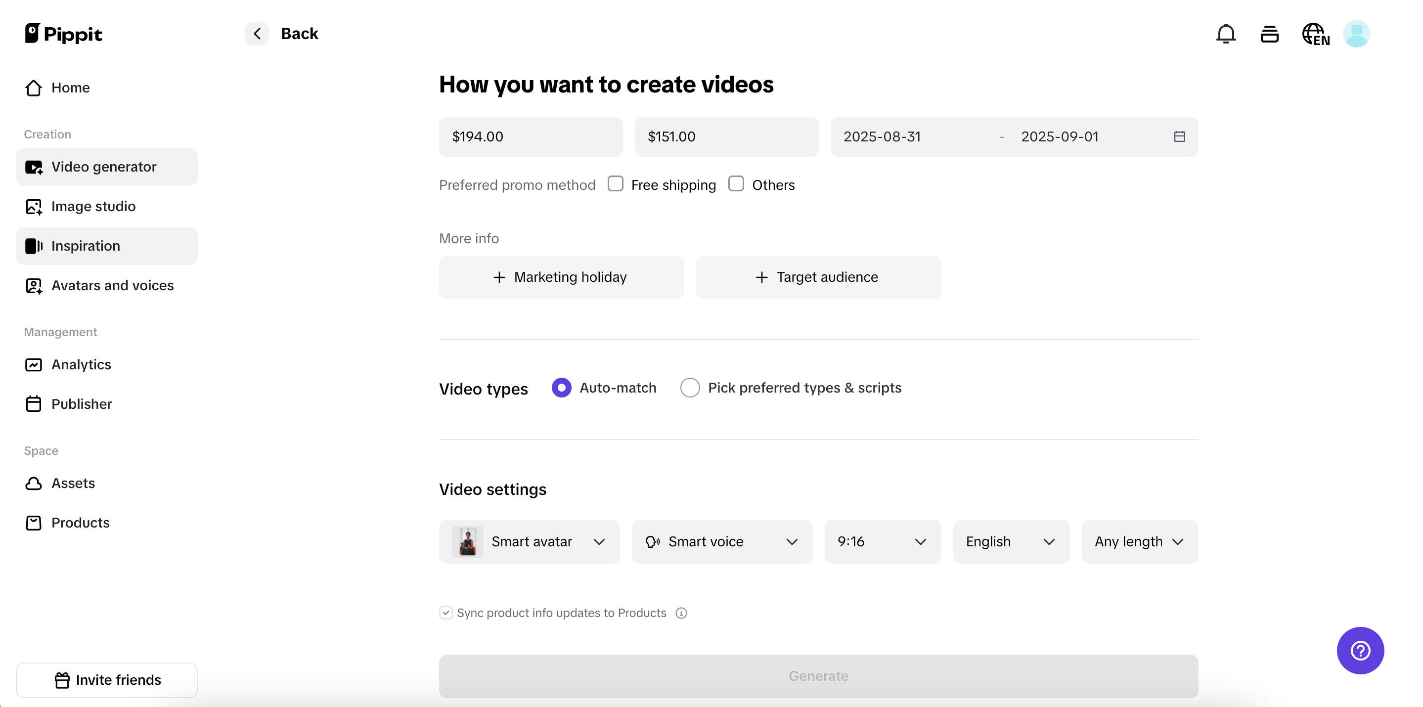The width and height of the screenshot is (1423, 707).
Task: Go to Home in the sidebar
Action: pyautogui.click(x=71, y=88)
